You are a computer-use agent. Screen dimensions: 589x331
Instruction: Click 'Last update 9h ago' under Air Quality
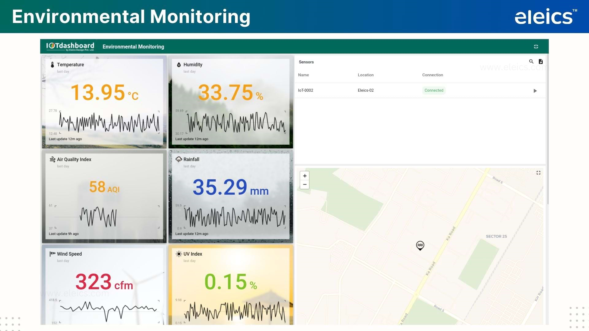click(x=64, y=234)
